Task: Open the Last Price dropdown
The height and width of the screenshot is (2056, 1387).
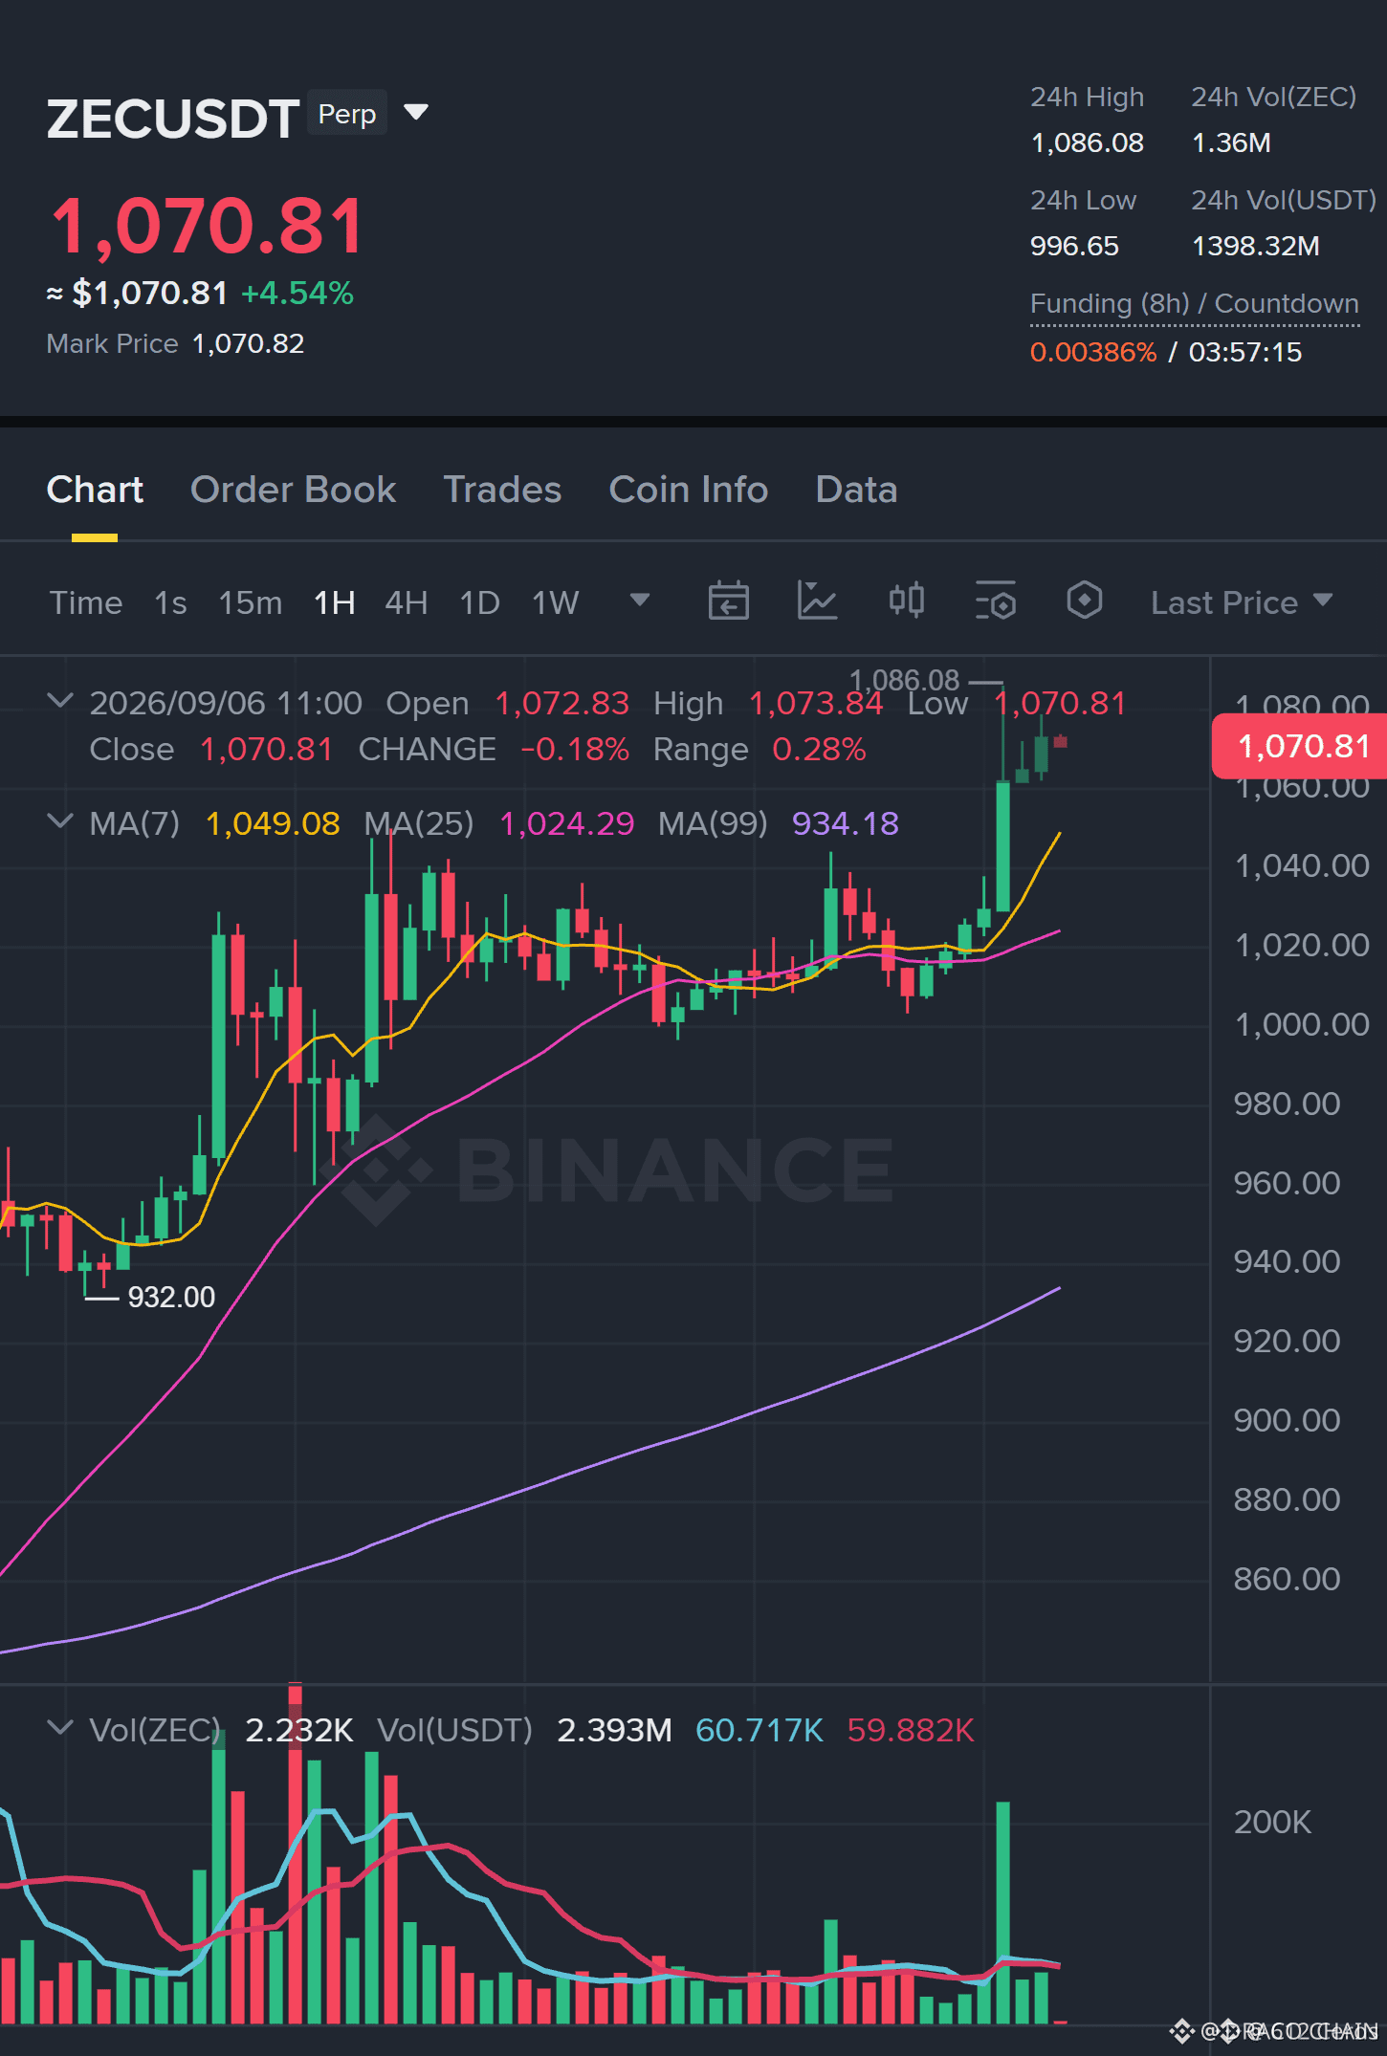Action: click(x=1241, y=602)
